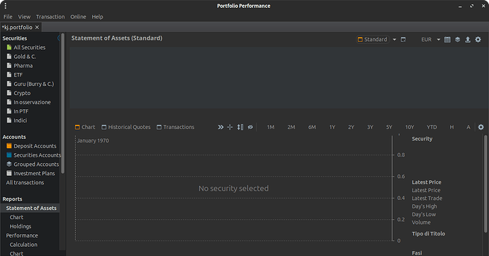The height and width of the screenshot is (256, 489).
Task: Set chart range to 2Y
Action: click(x=351, y=127)
